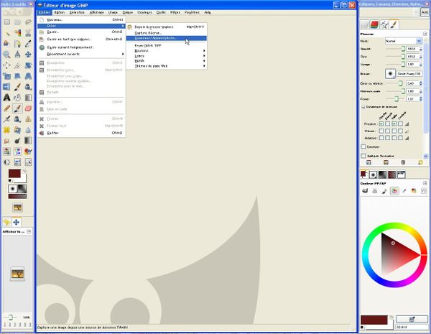Viewport: 431px width, 334px height.
Task: Select the Clone stamp tool
Action: (x=28, y=119)
